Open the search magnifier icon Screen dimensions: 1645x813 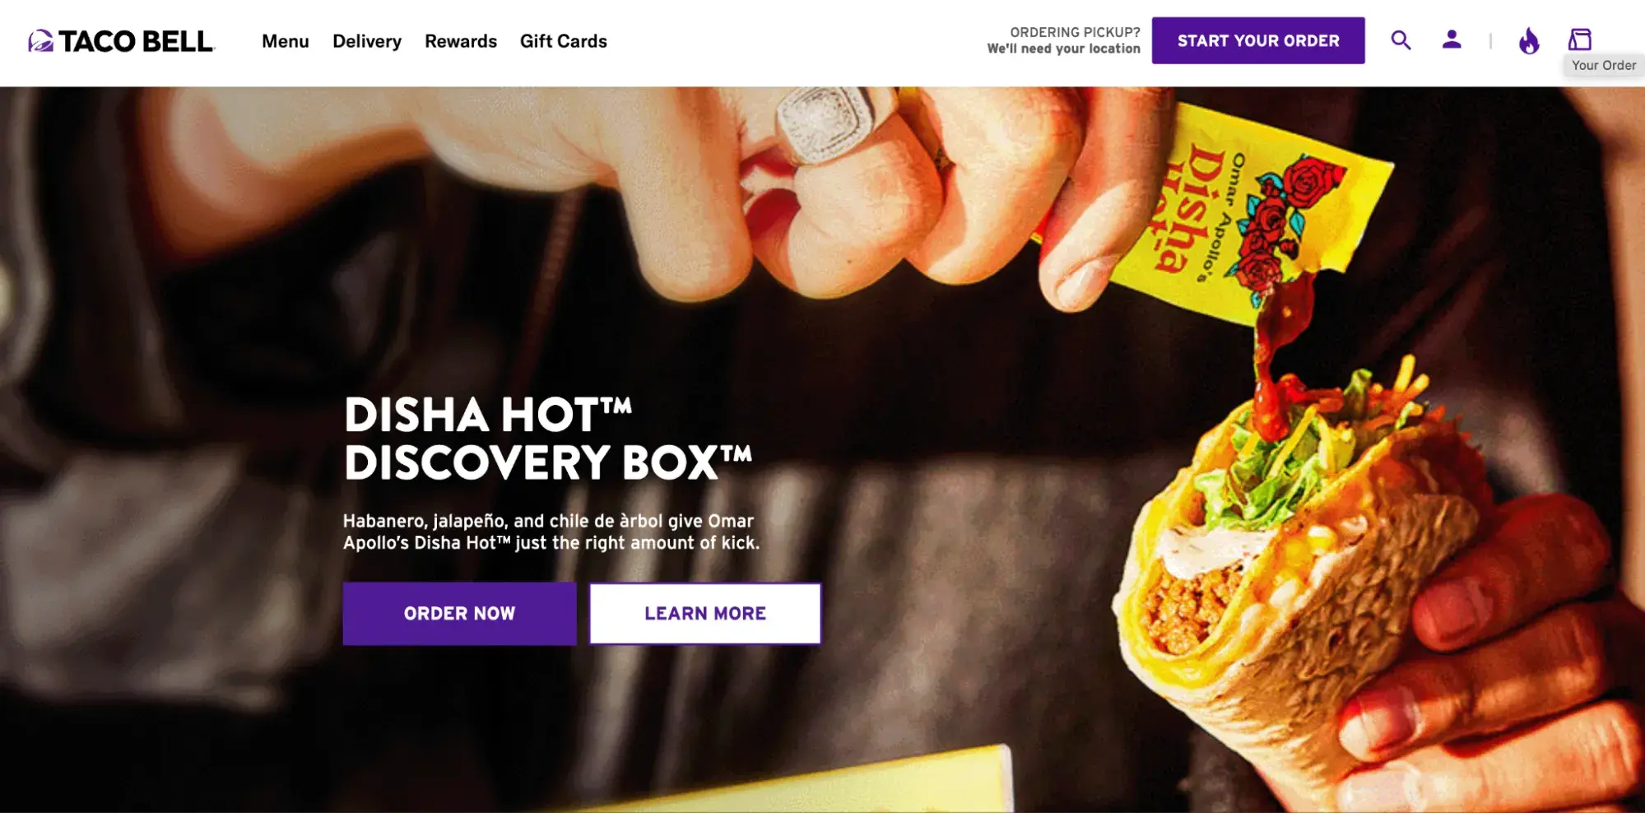(x=1401, y=40)
